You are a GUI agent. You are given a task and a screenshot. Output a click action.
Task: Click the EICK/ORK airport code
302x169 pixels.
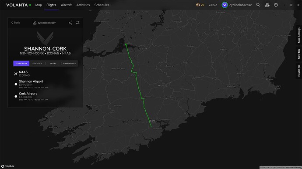coord(25,97)
